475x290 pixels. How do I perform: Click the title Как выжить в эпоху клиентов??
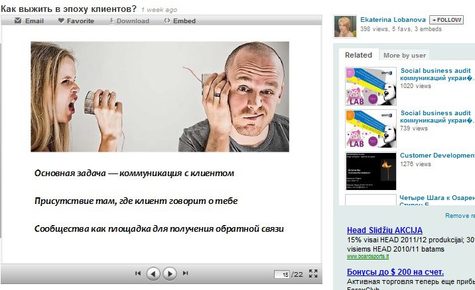pos(69,9)
